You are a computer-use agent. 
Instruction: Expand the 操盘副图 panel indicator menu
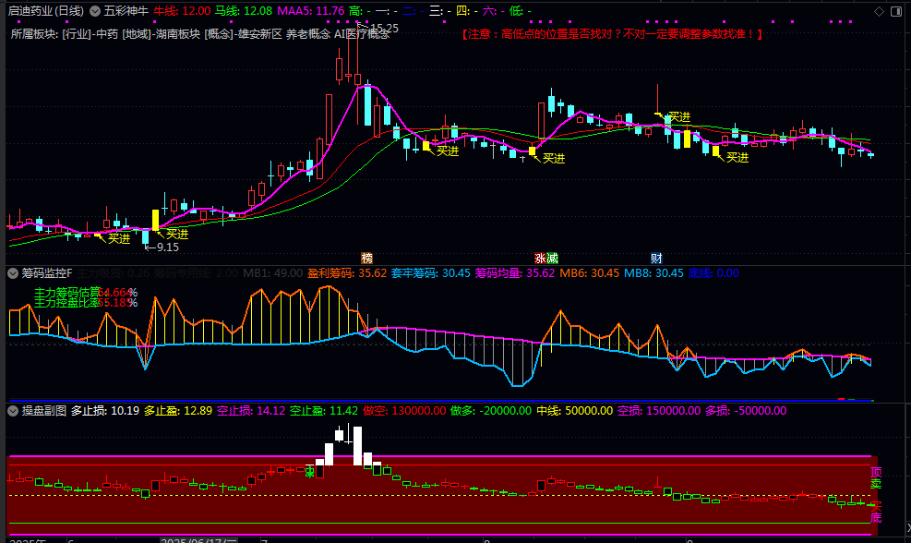[x=13, y=410]
